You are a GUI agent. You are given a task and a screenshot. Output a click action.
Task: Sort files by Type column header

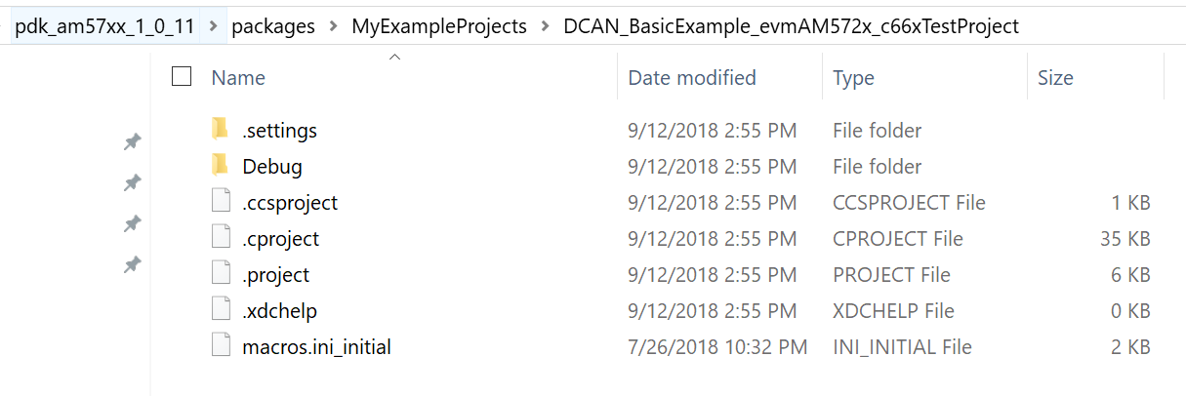(x=853, y=77)
